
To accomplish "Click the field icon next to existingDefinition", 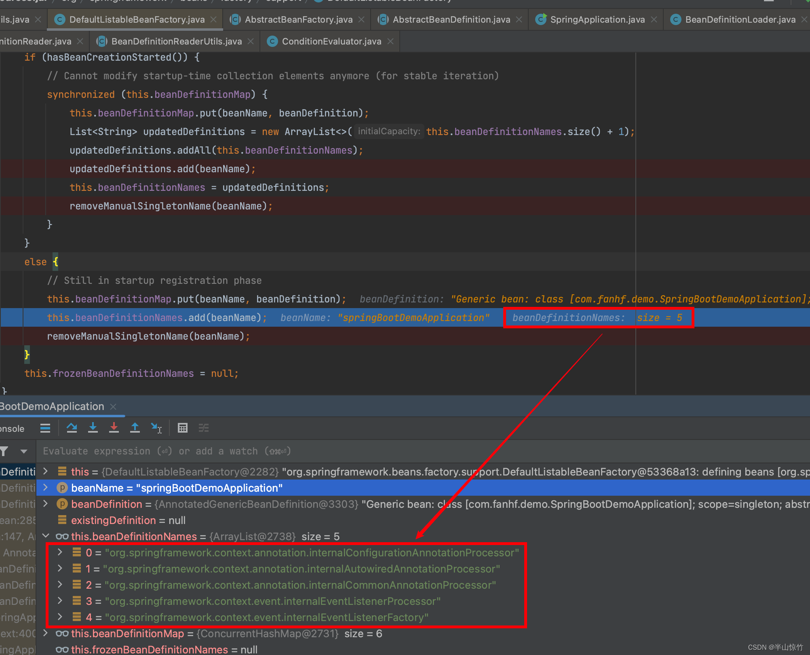I will coord(62,520).
